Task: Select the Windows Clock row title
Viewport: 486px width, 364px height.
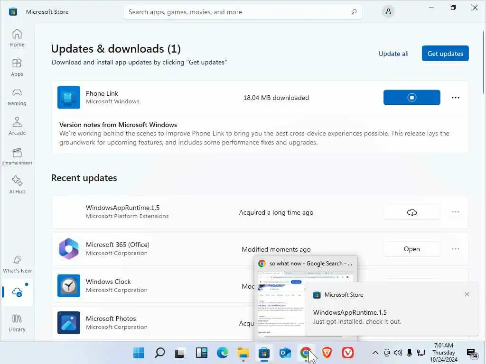Action: 108,282
